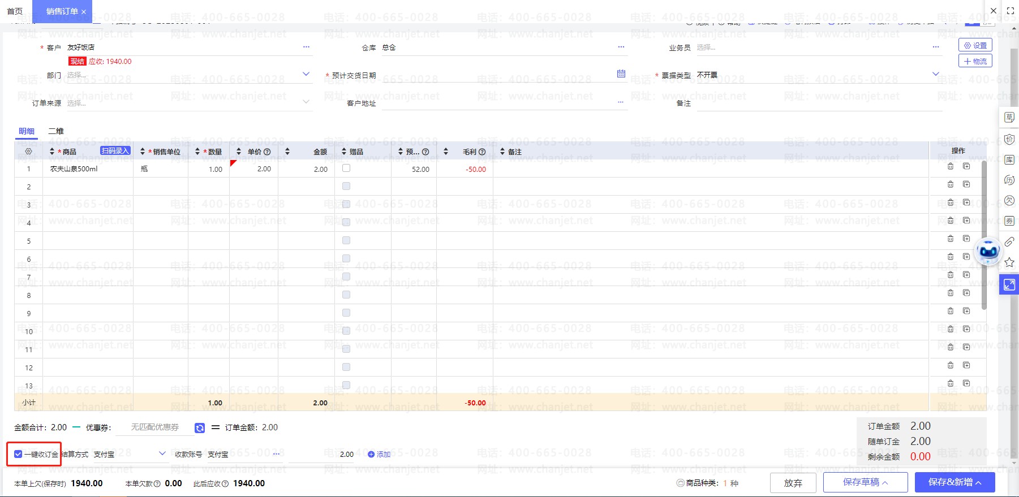Click the coupon refresh icon
This screenshot has height=497, width=1019.
pos(200,428)
